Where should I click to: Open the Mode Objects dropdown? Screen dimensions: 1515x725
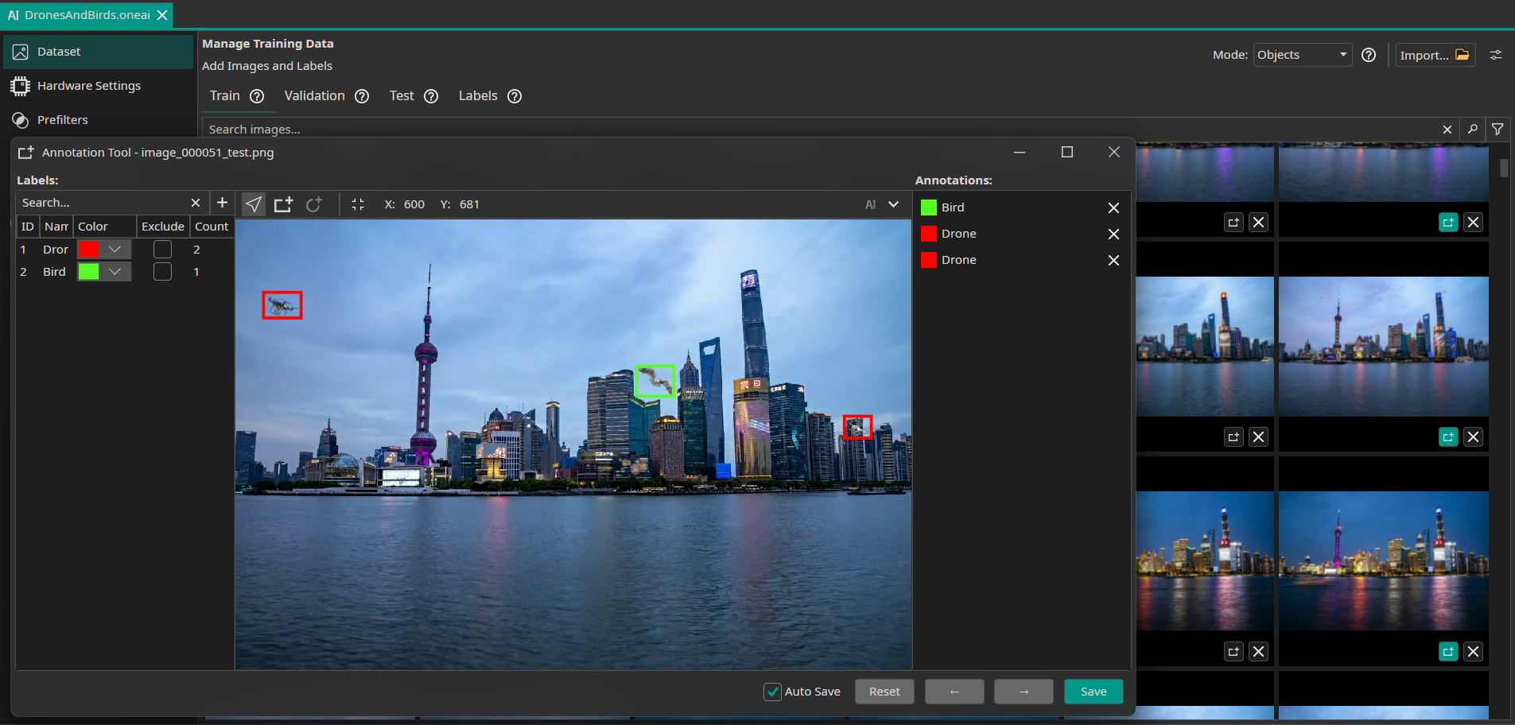[1302, 55]
